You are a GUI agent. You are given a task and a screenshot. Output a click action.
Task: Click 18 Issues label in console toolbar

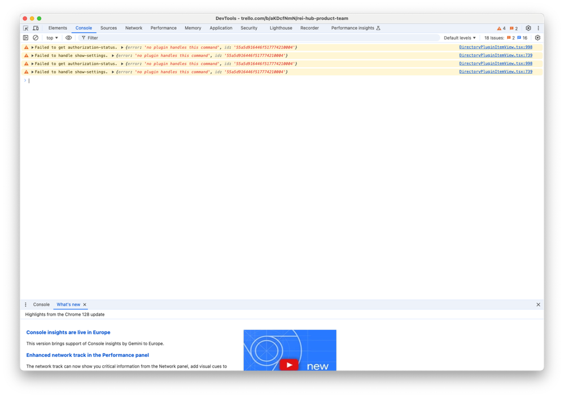[x=494, y=38]
